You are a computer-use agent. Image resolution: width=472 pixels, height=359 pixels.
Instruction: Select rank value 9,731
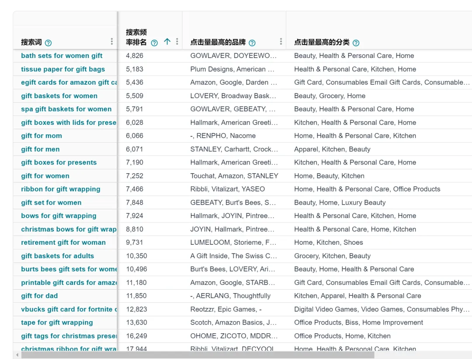pos(135,243)
